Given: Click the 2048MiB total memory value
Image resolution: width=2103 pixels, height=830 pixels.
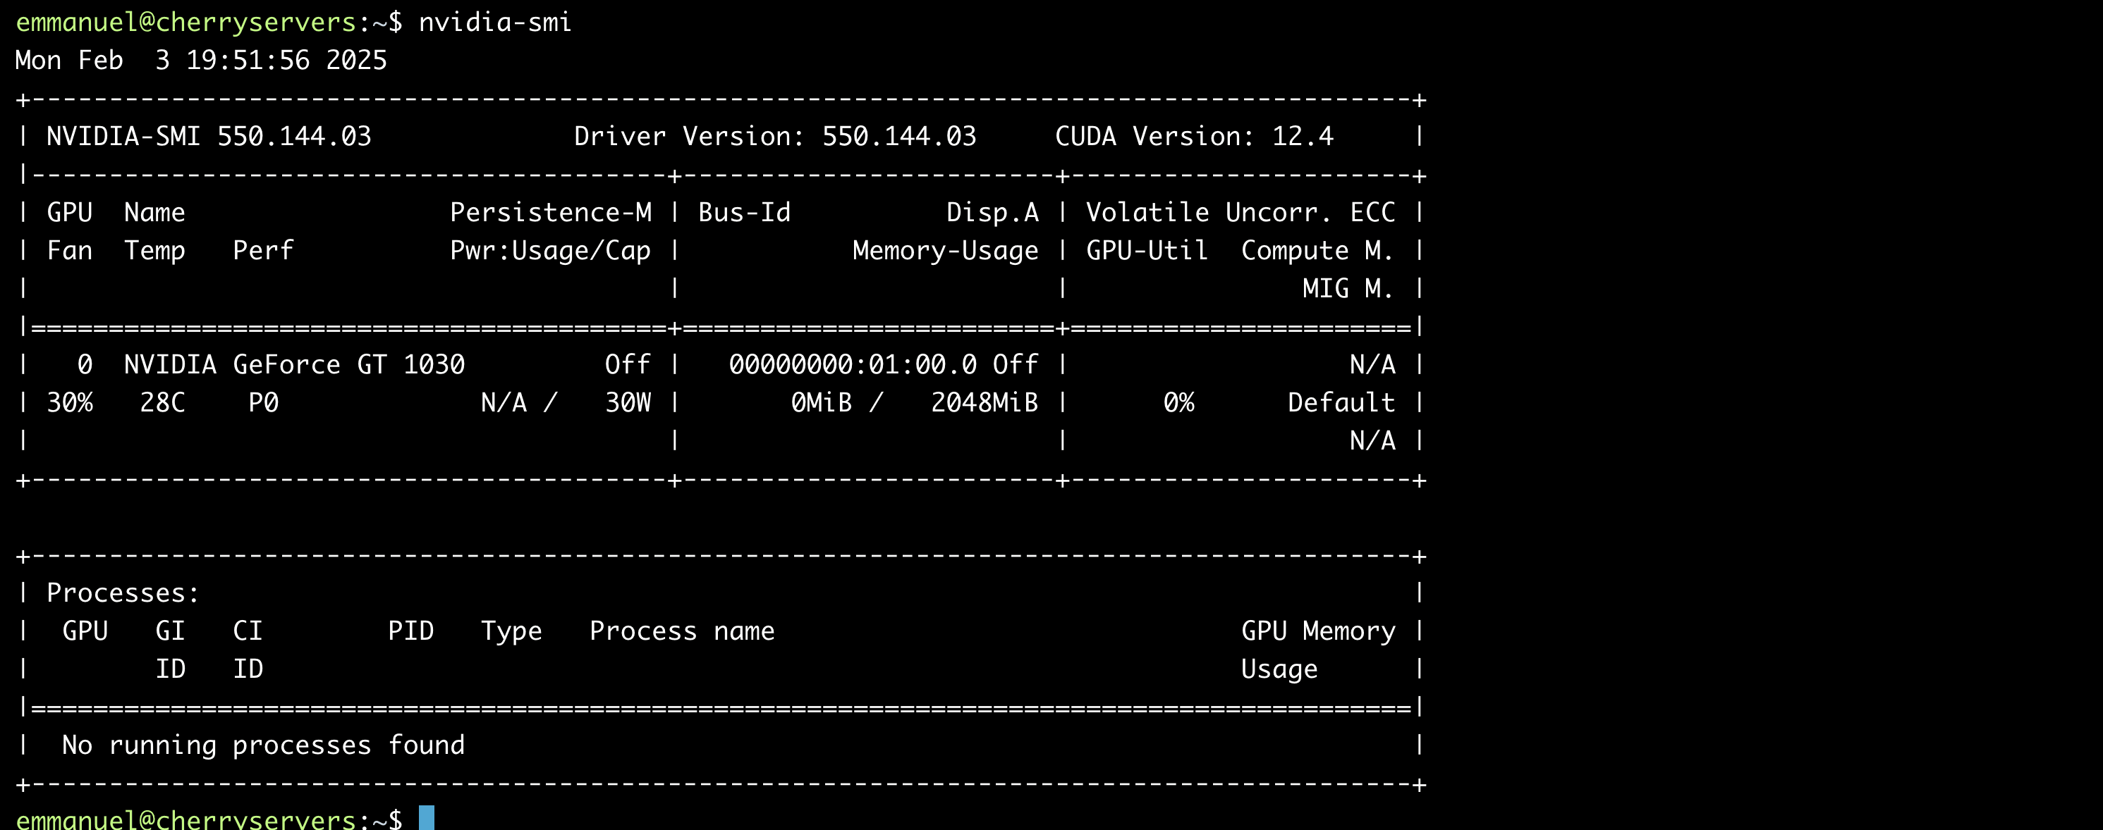Looking at the screenshot, I should (985, 403).
